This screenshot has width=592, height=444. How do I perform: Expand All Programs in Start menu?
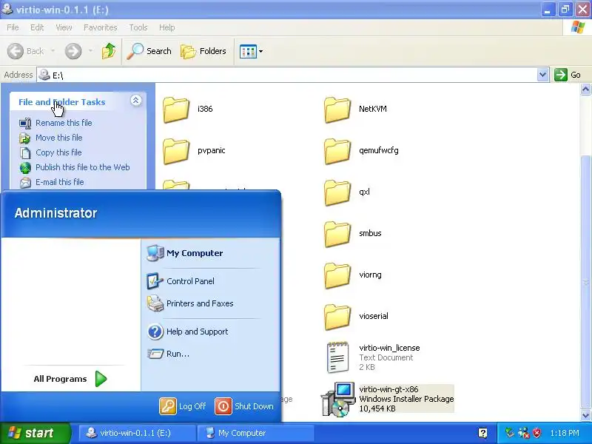pyautogui.click(x=70, y=379)
